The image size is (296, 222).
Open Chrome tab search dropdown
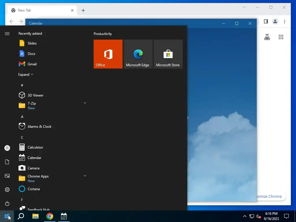pos(244,7)
